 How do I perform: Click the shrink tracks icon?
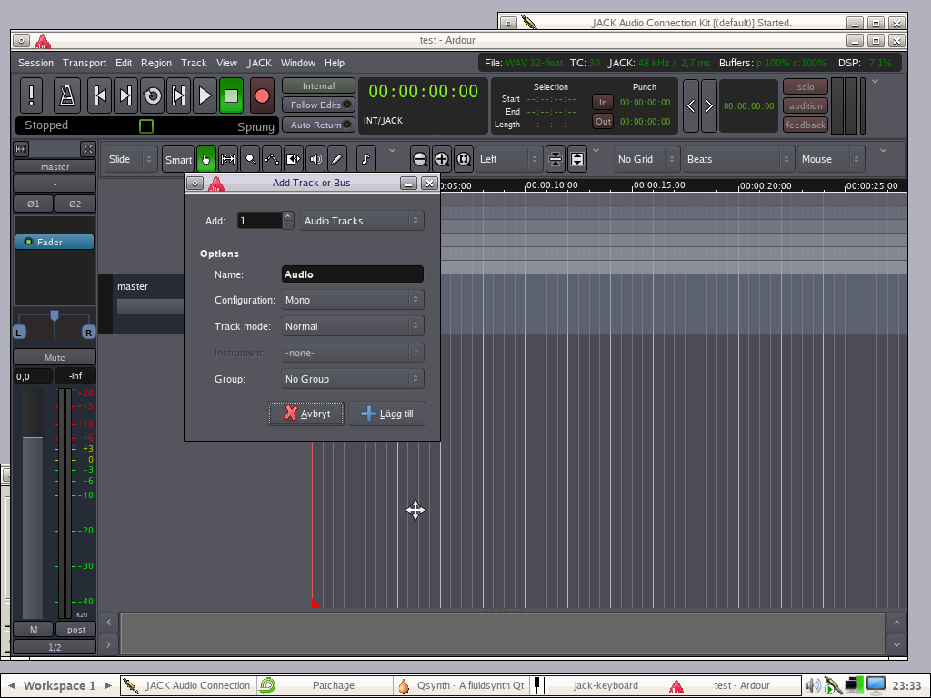(556, 159)
